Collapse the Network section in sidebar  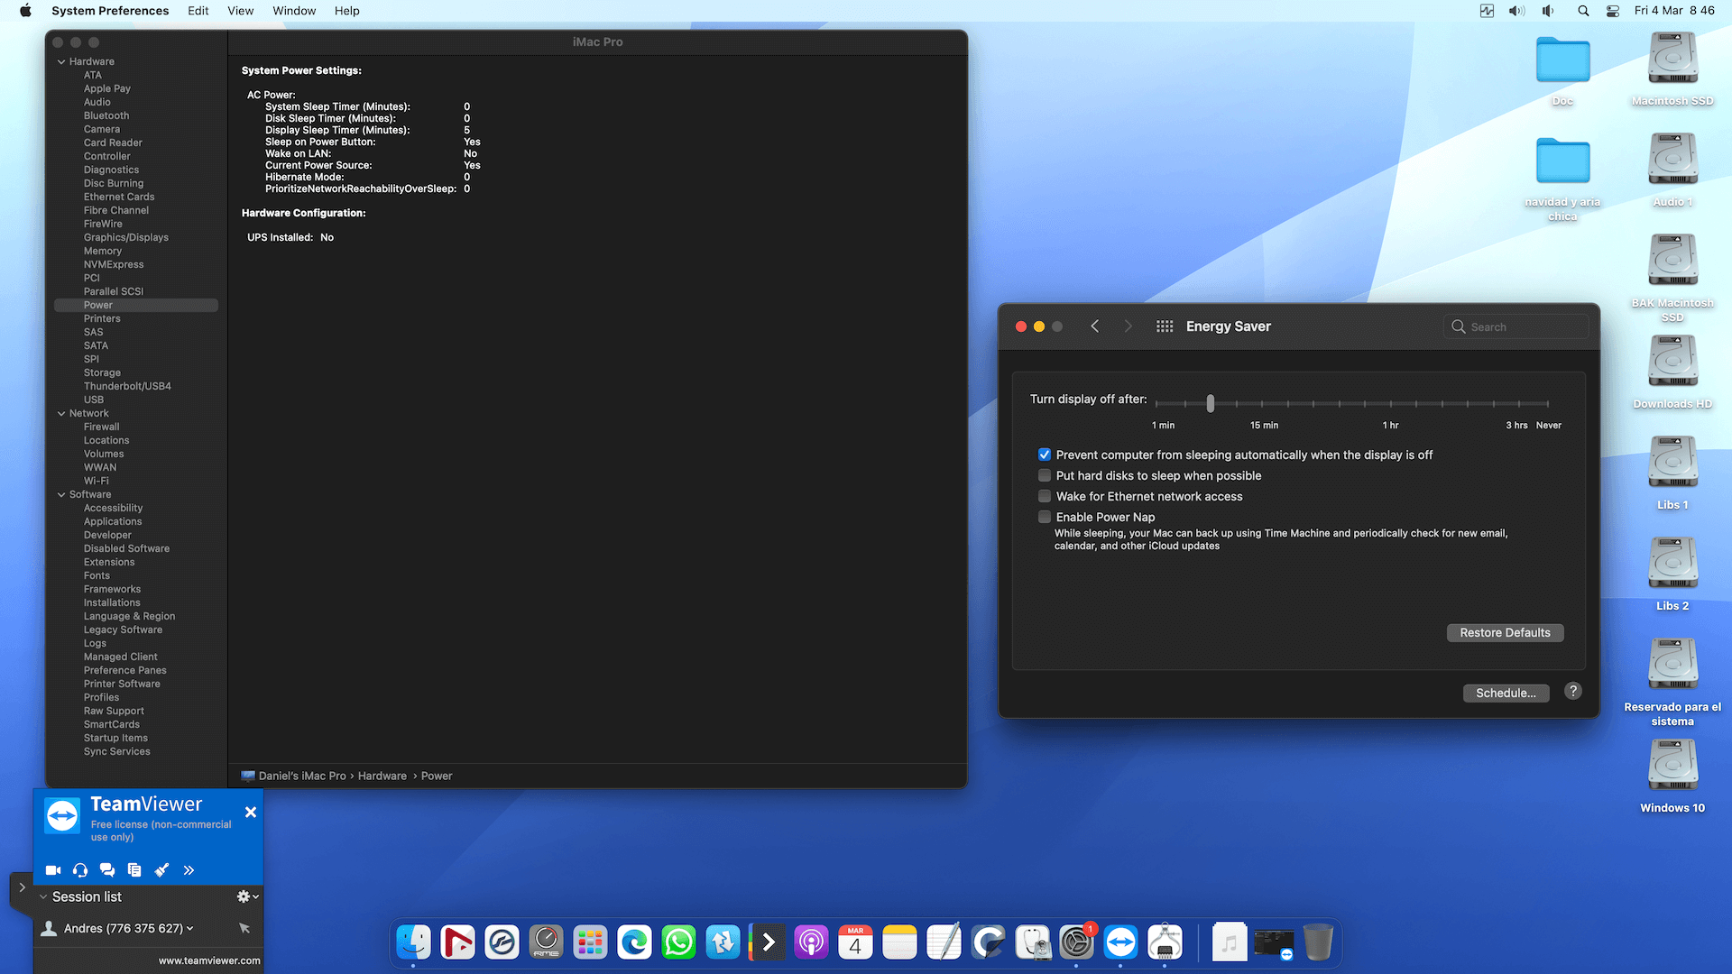(x=61, y=413)
